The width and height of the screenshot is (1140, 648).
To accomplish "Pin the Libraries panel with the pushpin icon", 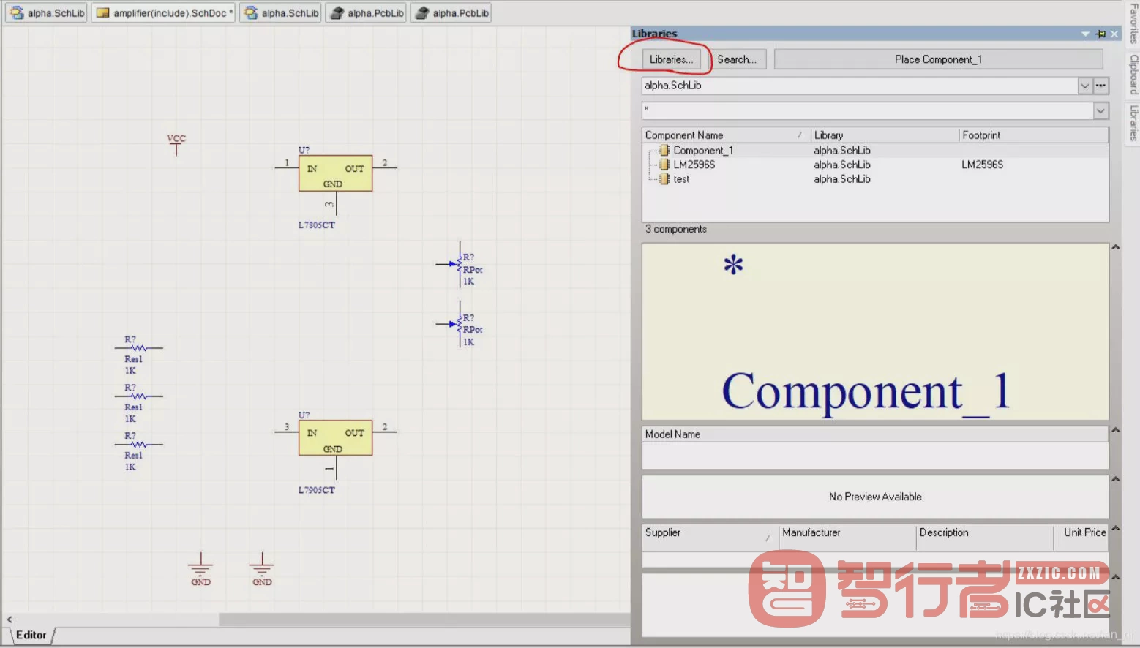I will (x=1100, y=34).
